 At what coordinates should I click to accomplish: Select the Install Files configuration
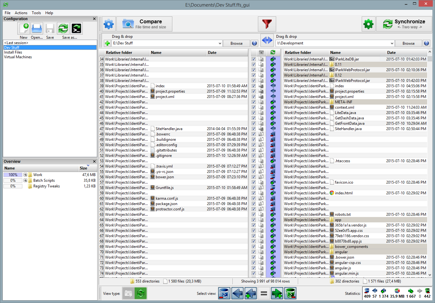(x=50, y=52)
